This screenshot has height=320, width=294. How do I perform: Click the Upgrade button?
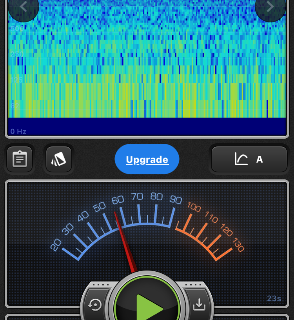coord(147,159)
